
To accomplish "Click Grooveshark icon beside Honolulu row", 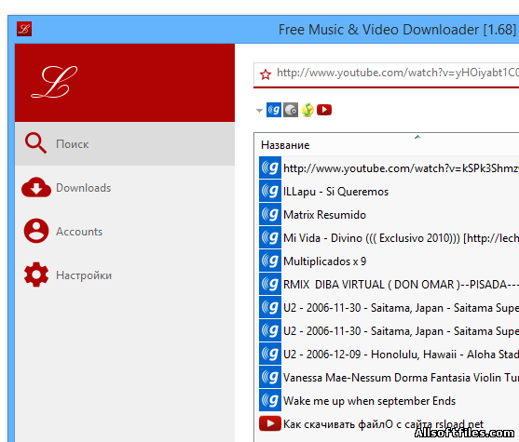I will point(270,354).
